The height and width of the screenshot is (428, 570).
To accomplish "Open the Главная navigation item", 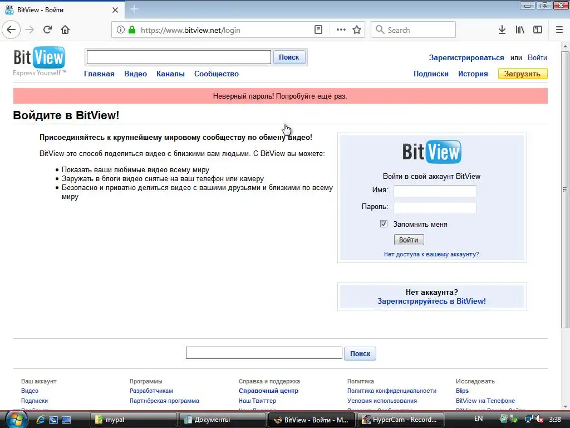I will point(99,74).
